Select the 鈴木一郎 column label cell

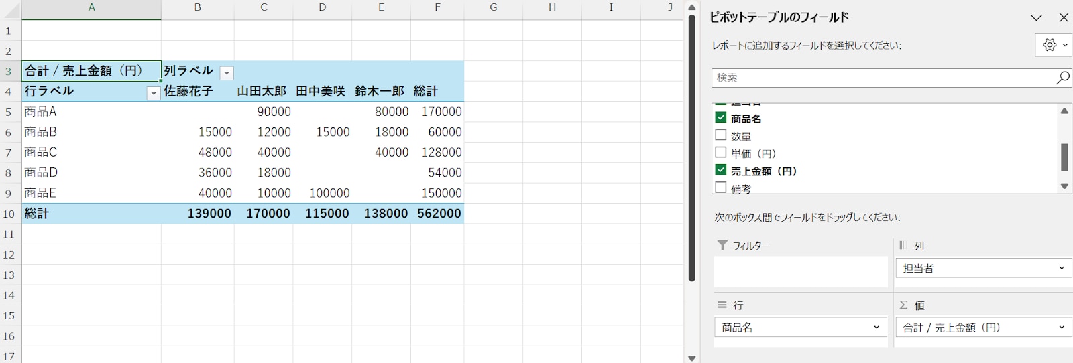(382, 91)
